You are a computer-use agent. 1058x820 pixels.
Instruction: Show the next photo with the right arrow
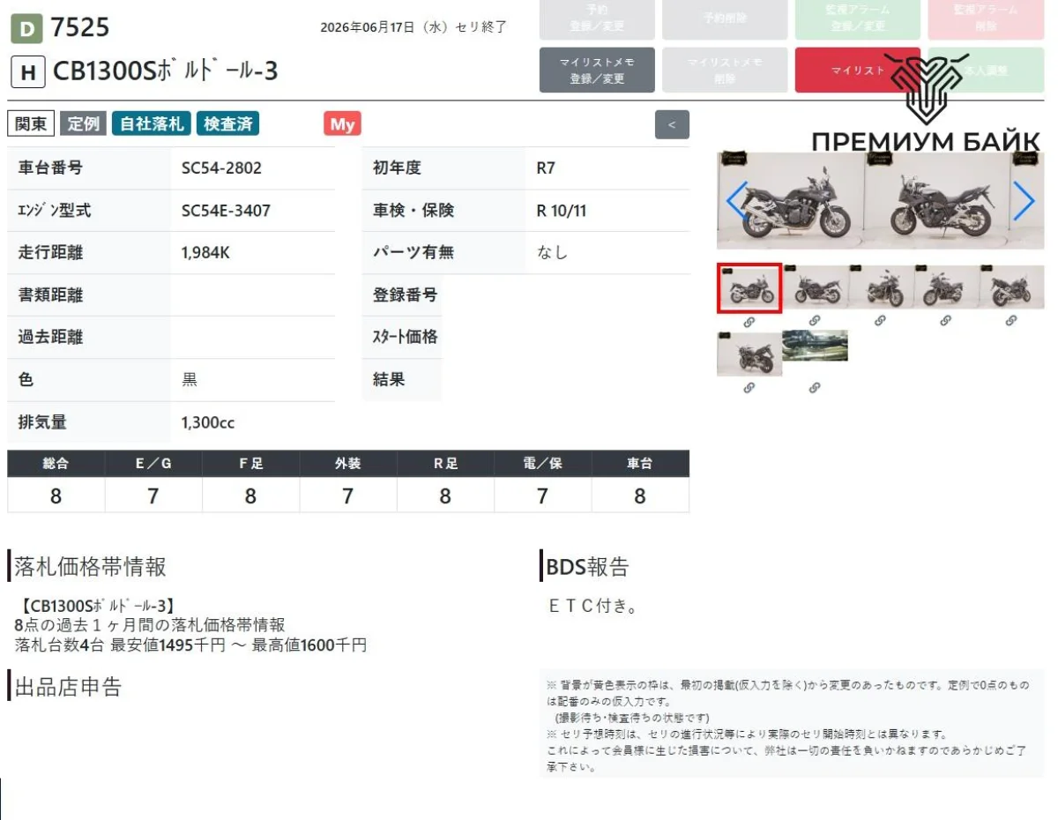pos(1024,201)
